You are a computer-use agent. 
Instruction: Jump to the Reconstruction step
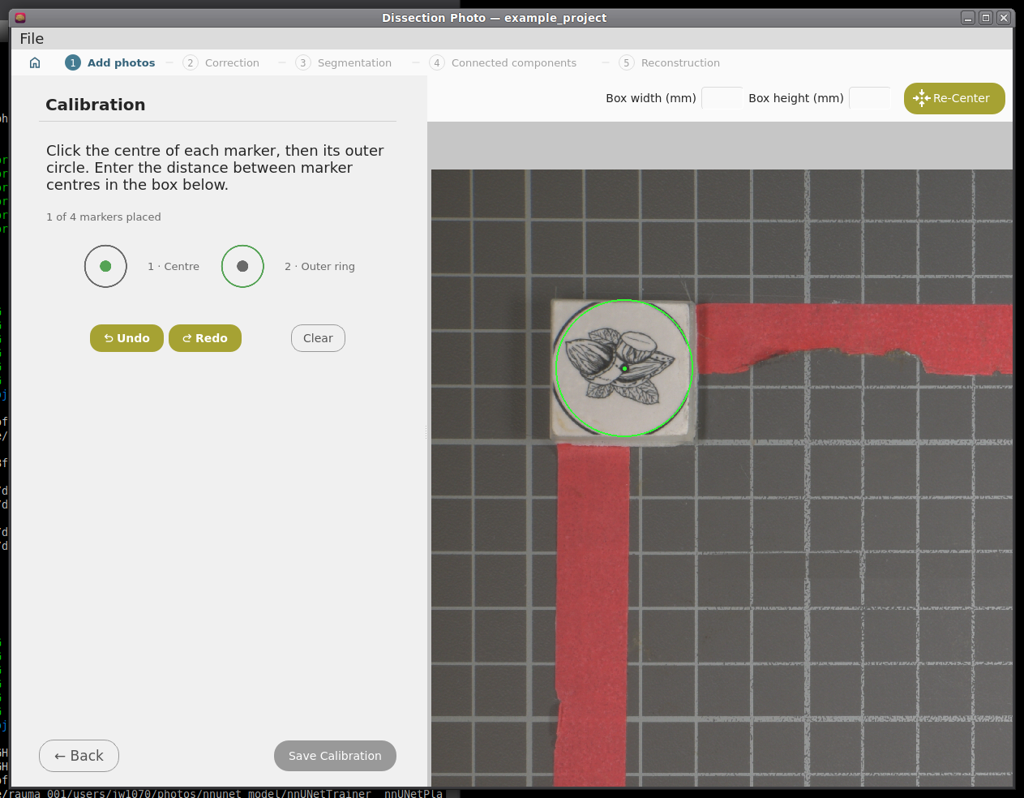tap(670, 62)
